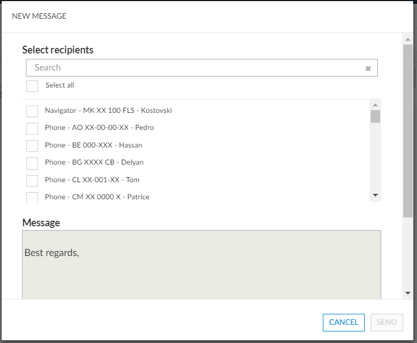Select recipient Phone - AO Pedro checkbox
Viewport: 417px width, 343px height.
point(33,128)
